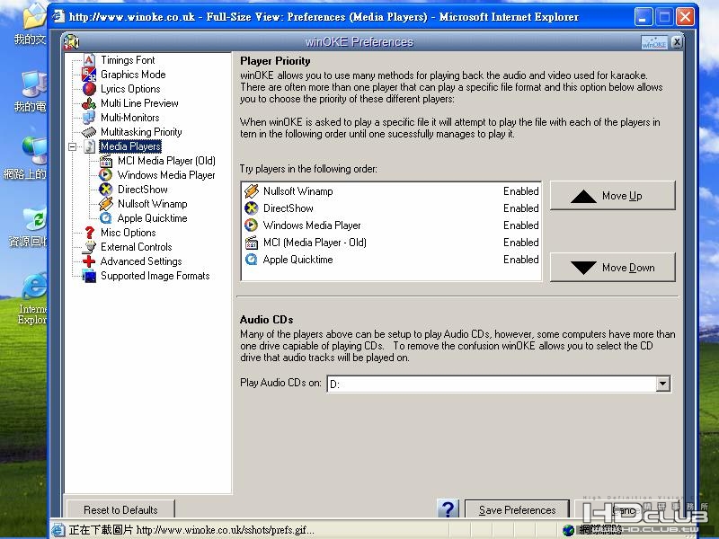Open Multi Line Preview settings
Image resolution: width=719 pixels, height=539 pixels.
(x=139, y=103)
